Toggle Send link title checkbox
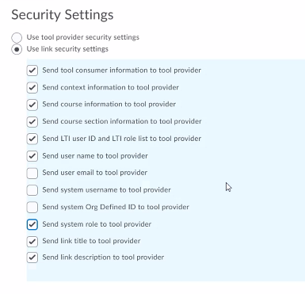The width and height of the screenshot is (305, 294). (x=32, y=242)
